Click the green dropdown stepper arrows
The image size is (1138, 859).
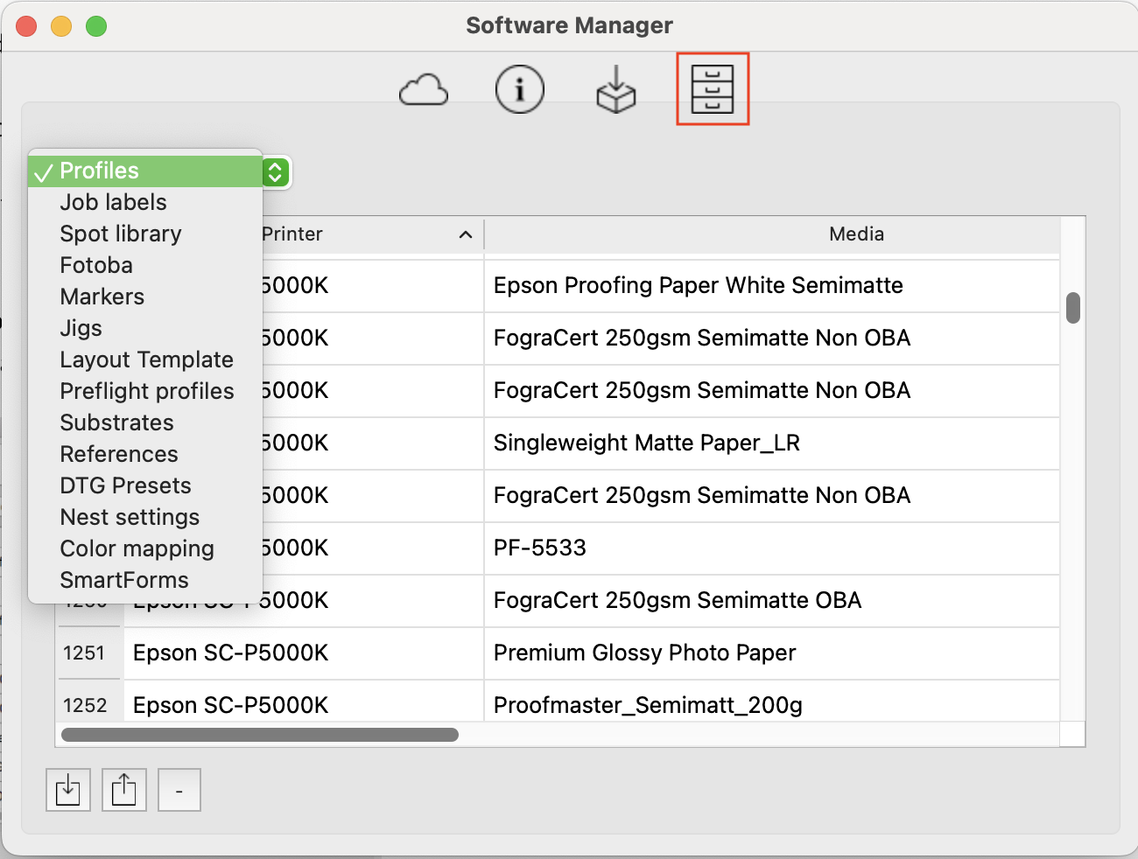coord(275,172)
